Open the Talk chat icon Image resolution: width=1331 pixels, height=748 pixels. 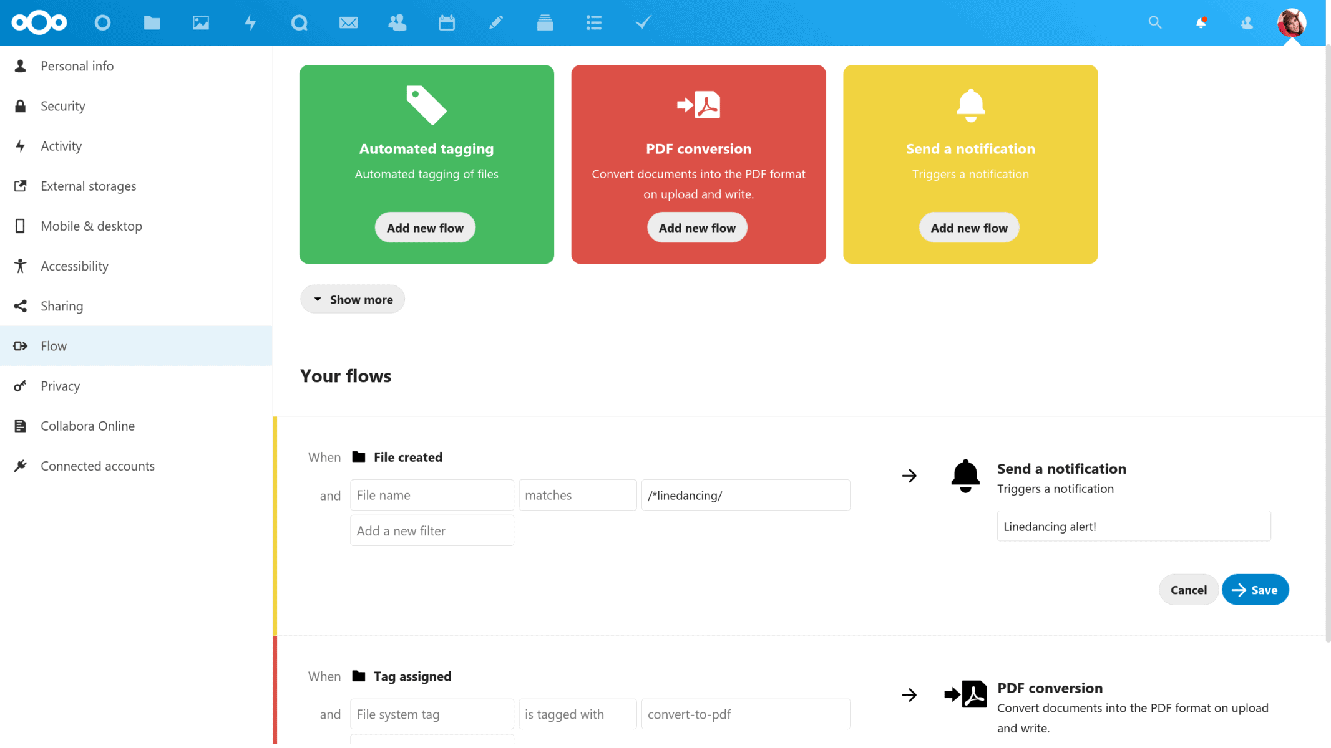pyautogui.click(x=300, y=23)
